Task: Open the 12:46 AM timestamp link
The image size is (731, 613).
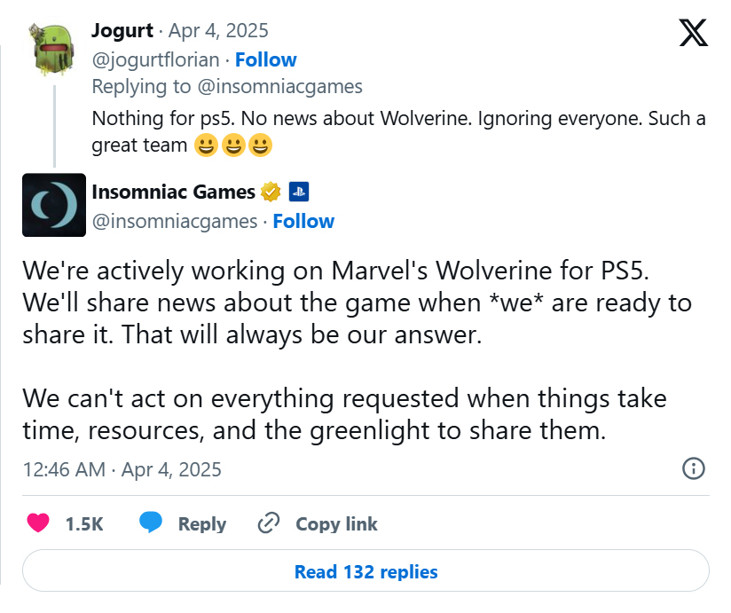Action: point(122,469)
